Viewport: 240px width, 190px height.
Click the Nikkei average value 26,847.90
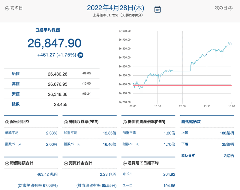(x=54, y=43)
